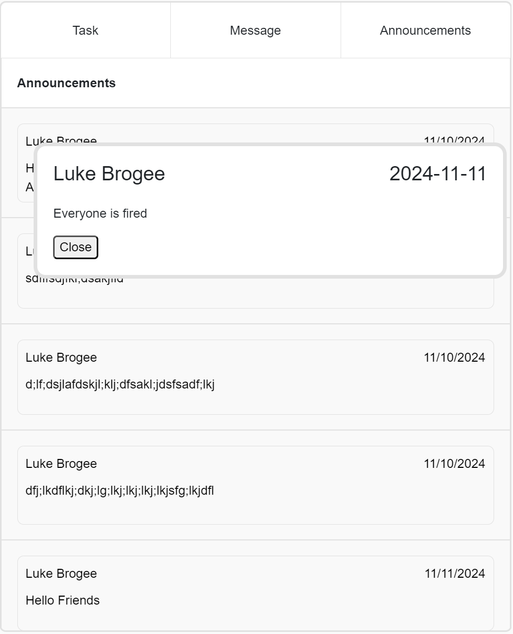Image resolution: width=513 pixels, height=634 pixels.
Task: Open the Announcements tab
Action: (425, 30)
